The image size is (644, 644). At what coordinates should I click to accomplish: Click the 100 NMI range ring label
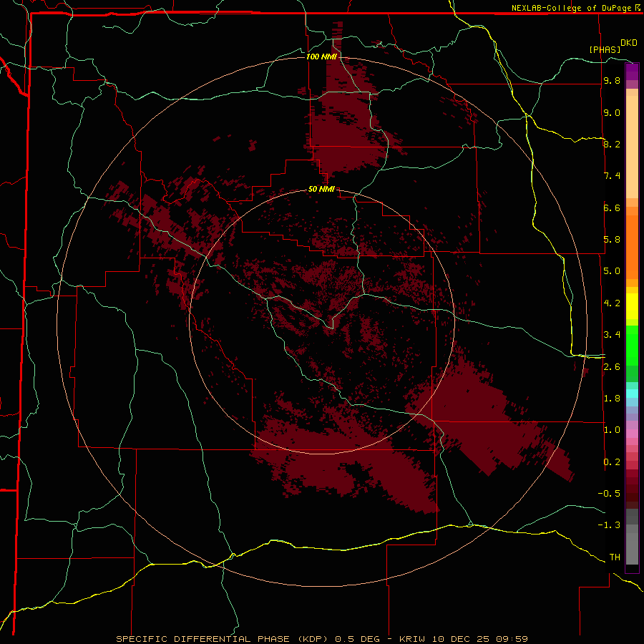[321, 57]
